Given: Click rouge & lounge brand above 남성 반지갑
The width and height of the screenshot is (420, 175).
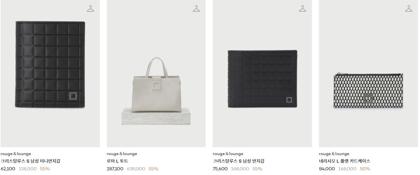Looking at the screenshot, I should [228, 154].
